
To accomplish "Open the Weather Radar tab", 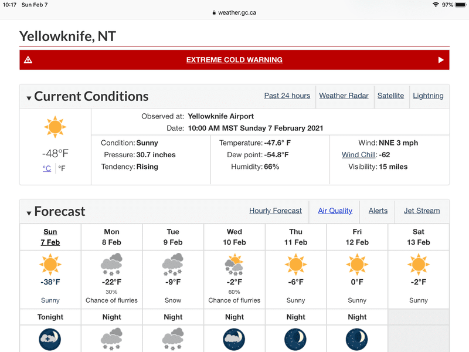I will 344,96.
